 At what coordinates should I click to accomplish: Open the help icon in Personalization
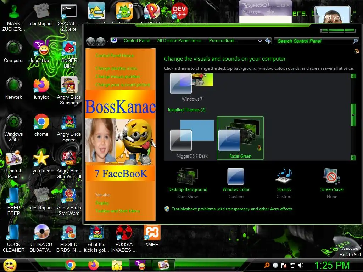[357, 51]
